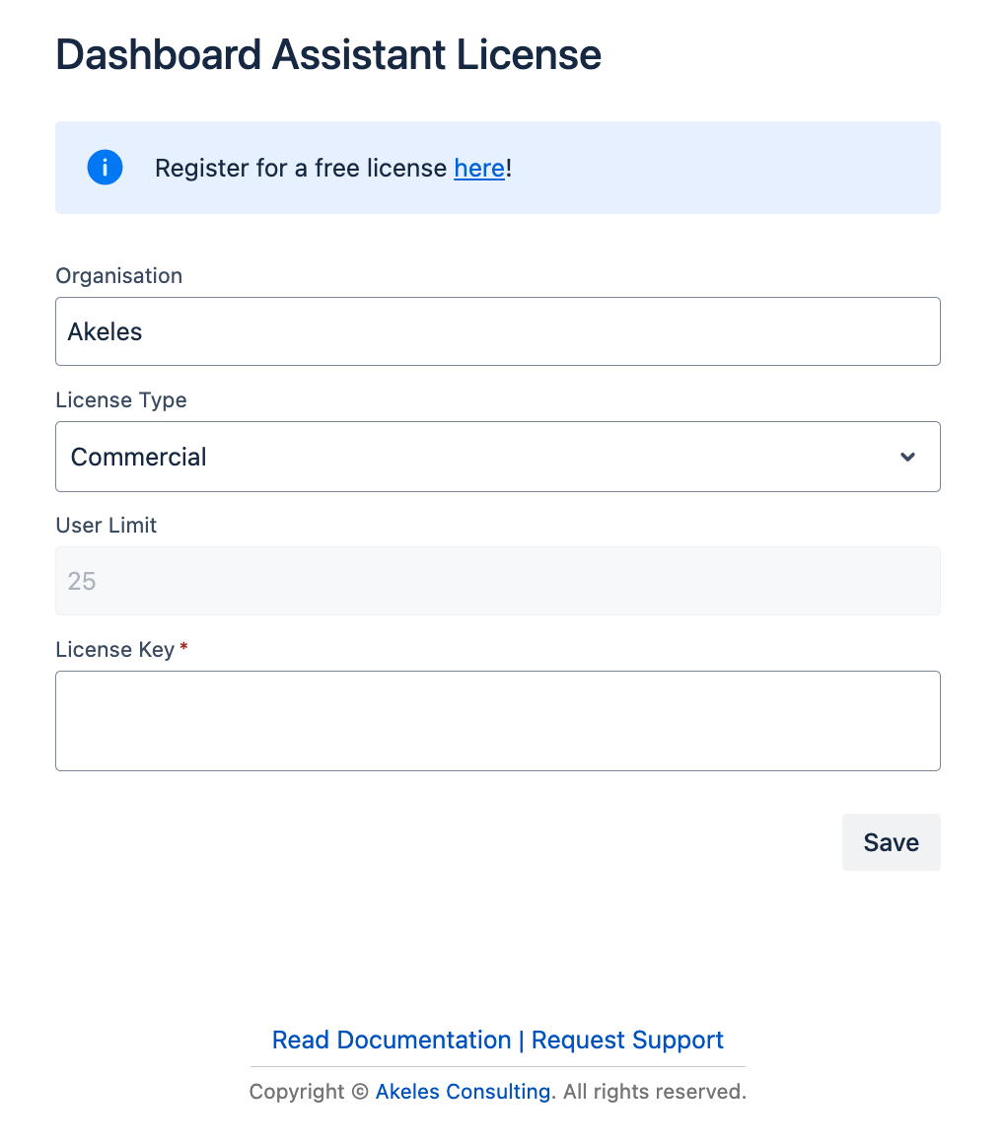Open the Read Documentation link
The height and width of the screenshot is (1148, 1002).
pyautogui.click(x=391, y=1040)
